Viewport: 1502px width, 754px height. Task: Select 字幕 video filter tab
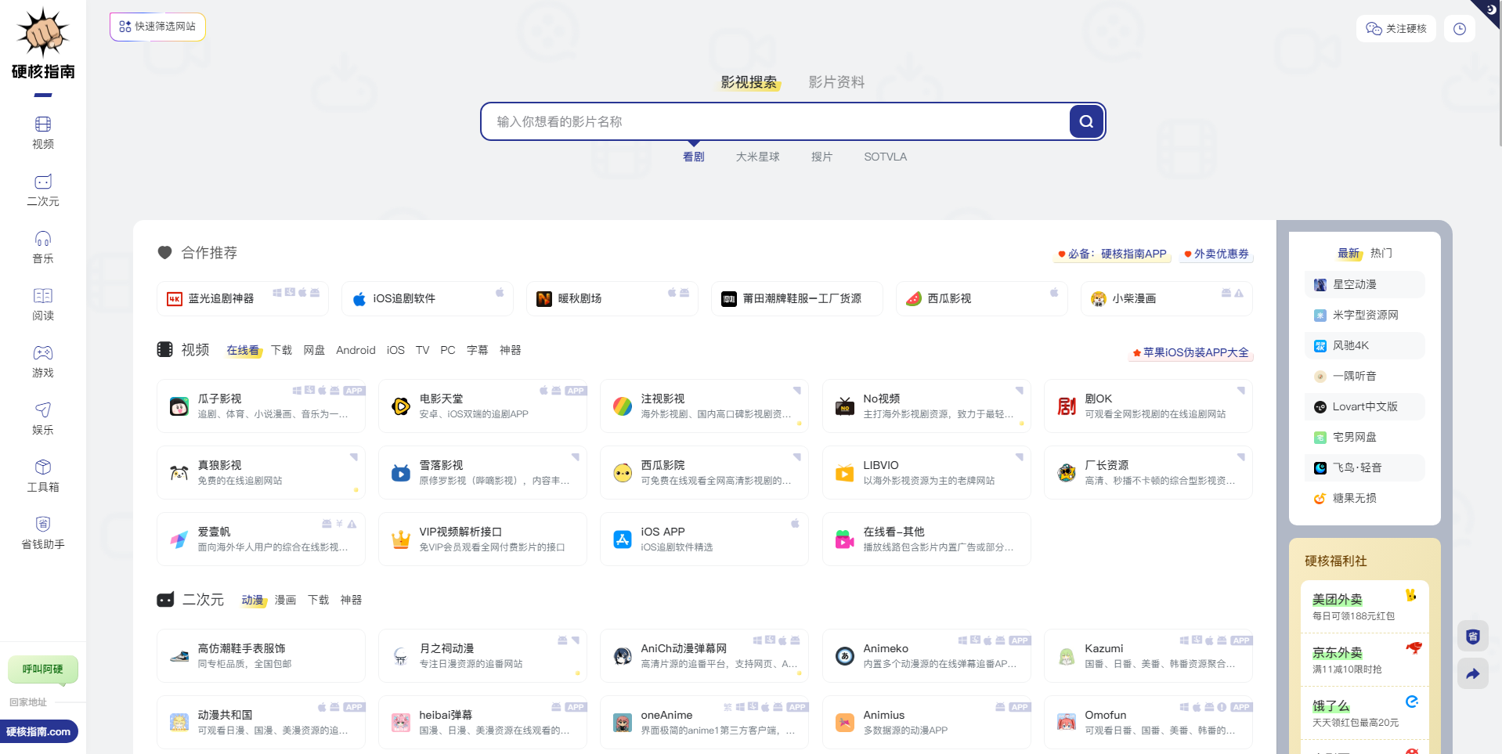tap(477, 350)
